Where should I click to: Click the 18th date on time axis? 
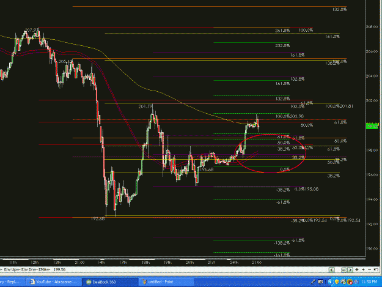point(145,263)
